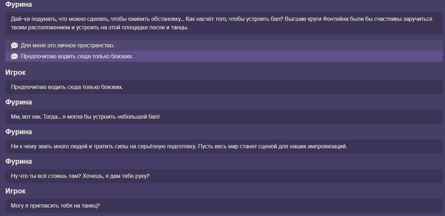The height and width of the screenshot is (216, 445).
Task: Click the word "Фонтейна" in the first dialogue
Action: coord(334,19)
